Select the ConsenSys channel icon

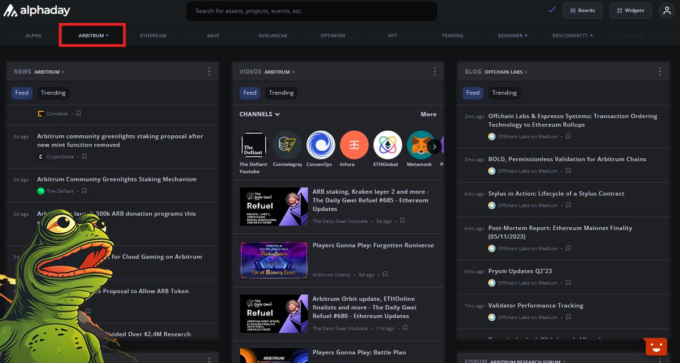coord(321,145)
